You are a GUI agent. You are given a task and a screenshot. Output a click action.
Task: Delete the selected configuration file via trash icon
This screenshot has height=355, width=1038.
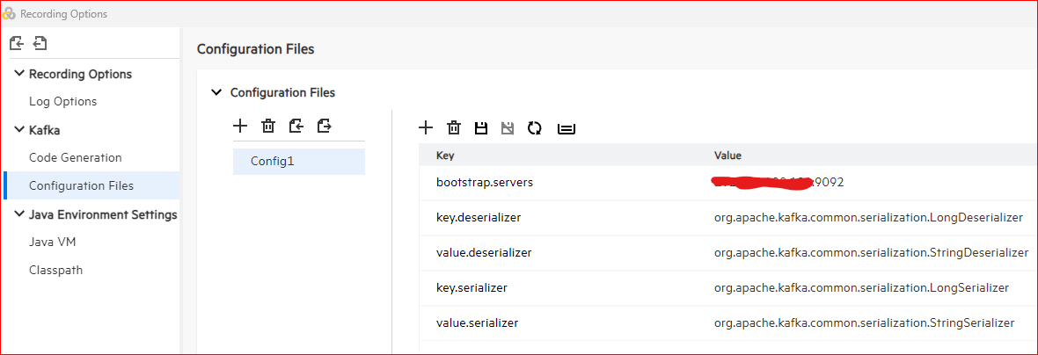point(268,126)
